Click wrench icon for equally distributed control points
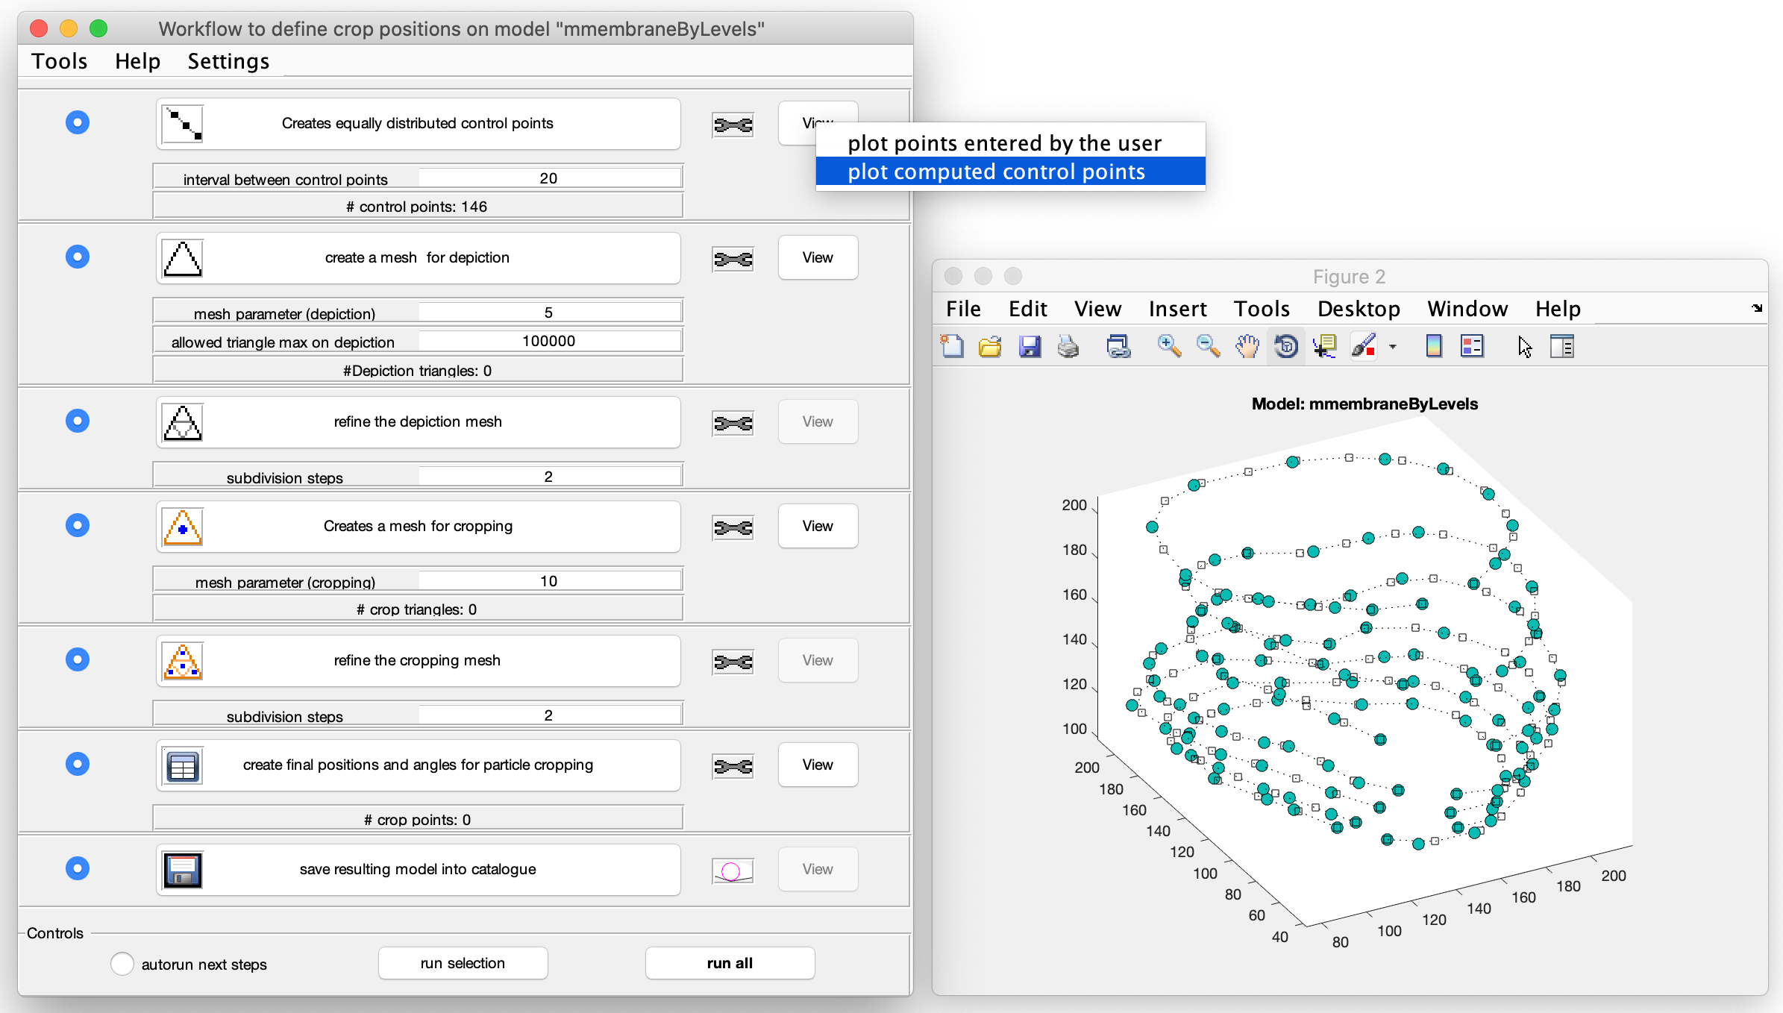Screen dimensions: 1783x1013 [x=733, y=125]
